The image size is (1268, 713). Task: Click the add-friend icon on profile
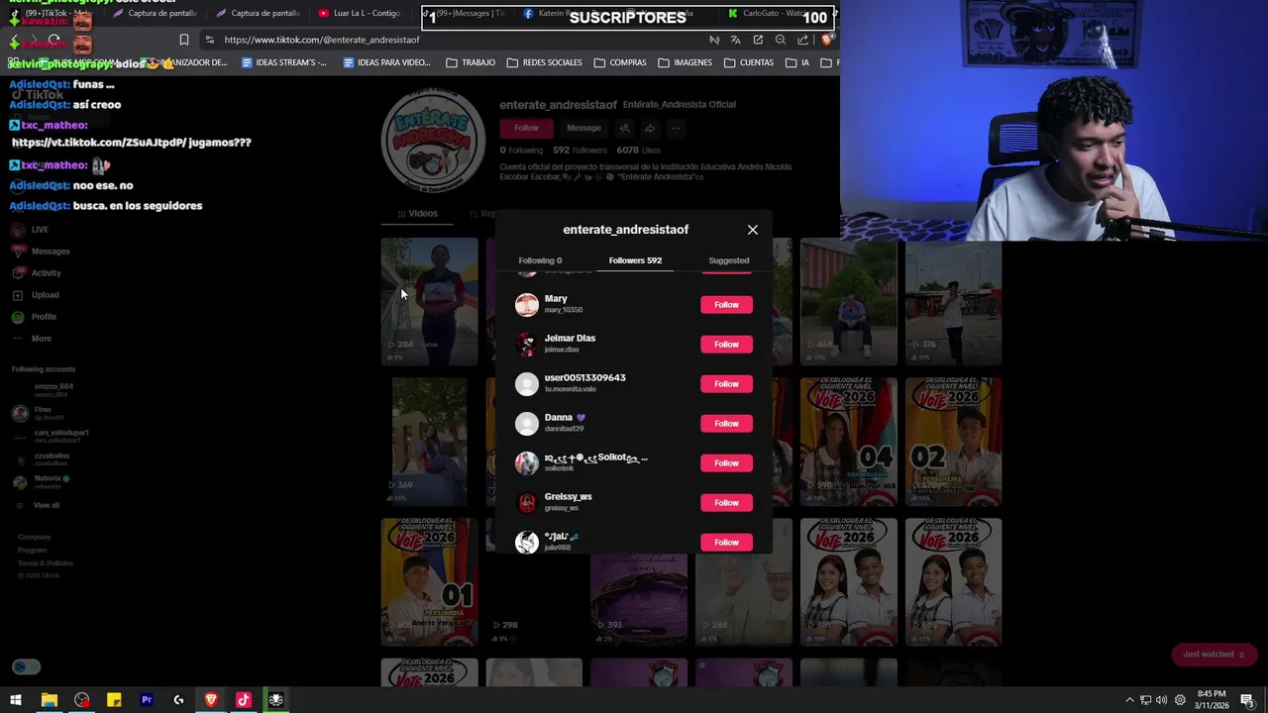tap(625, 128)
